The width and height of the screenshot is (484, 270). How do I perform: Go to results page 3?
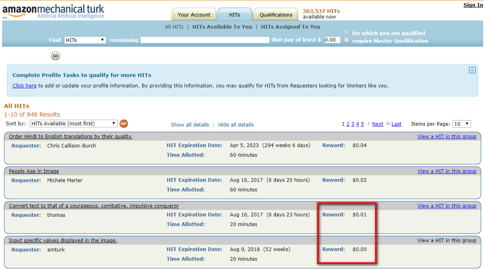coord(353,124)
